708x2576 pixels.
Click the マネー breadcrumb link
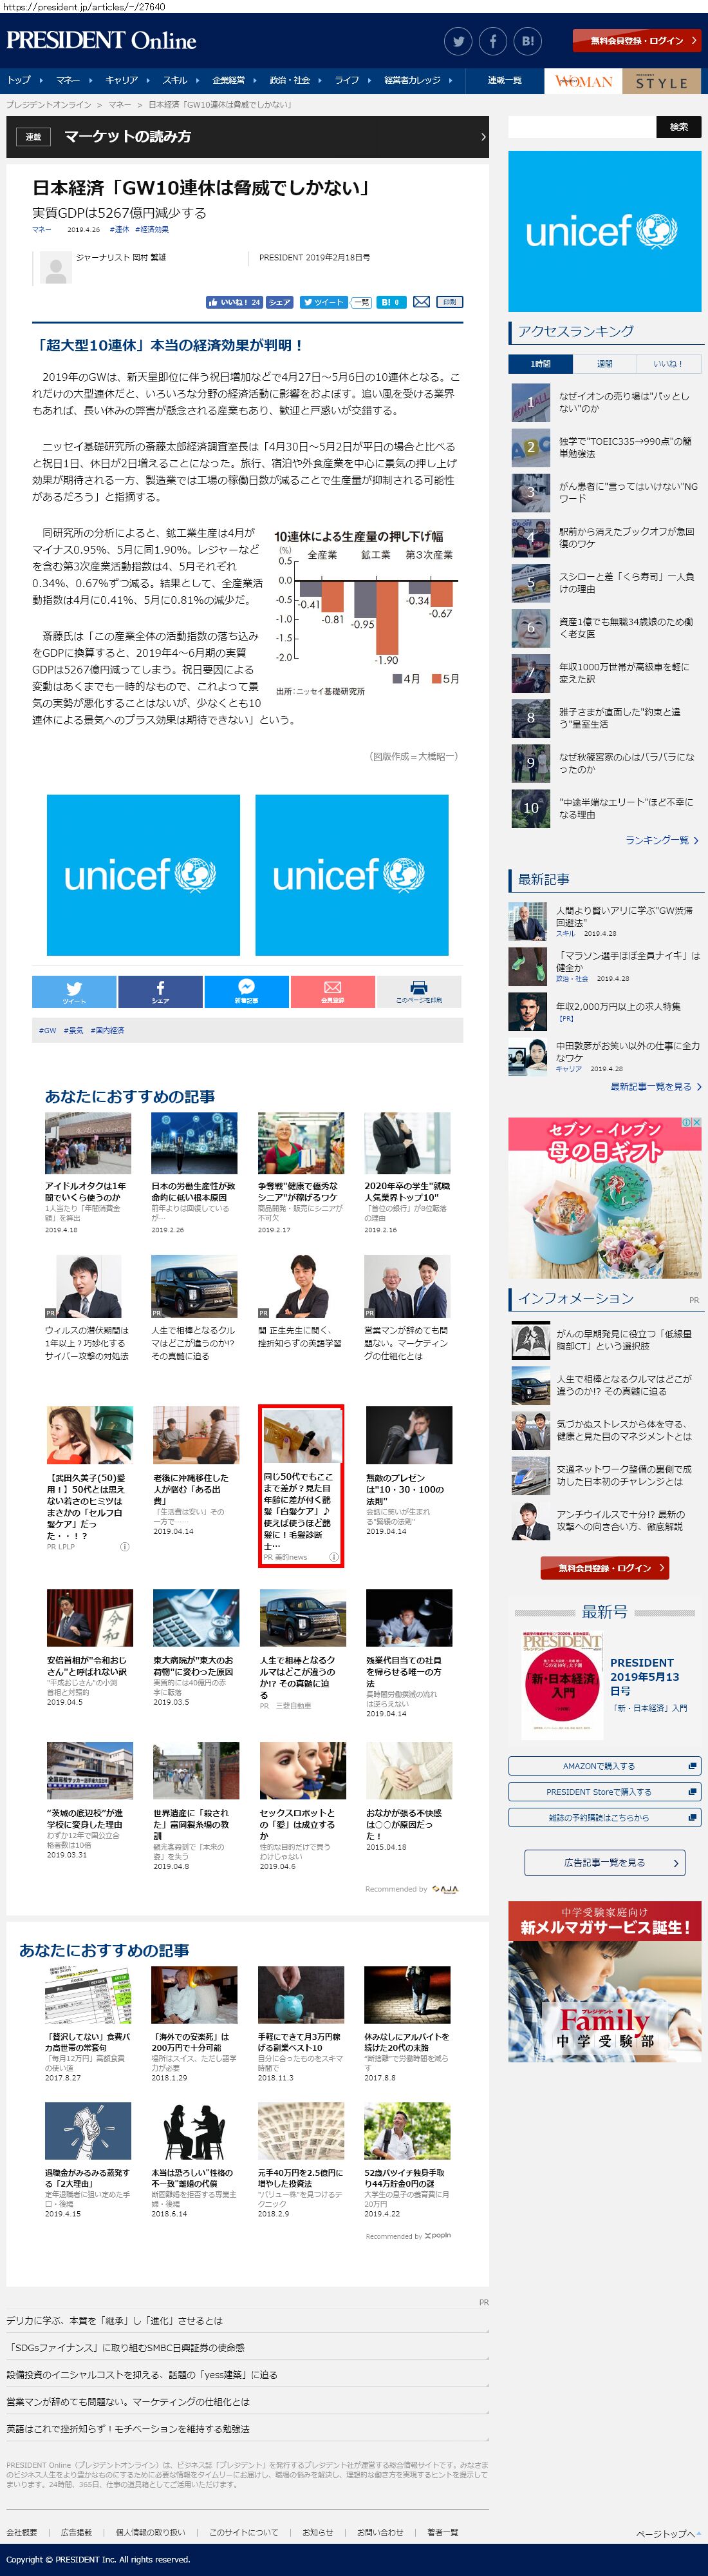point(119,104)
